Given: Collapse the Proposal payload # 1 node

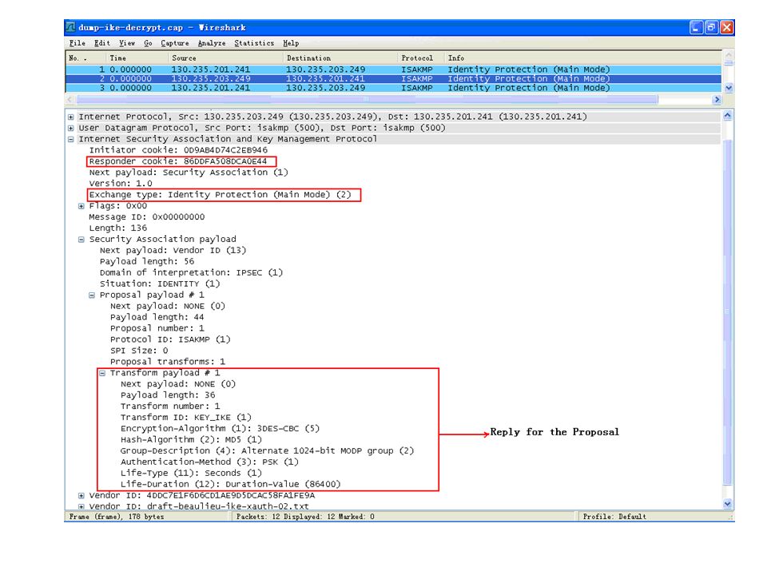Looking at the screenshot, I should (91, 295).
